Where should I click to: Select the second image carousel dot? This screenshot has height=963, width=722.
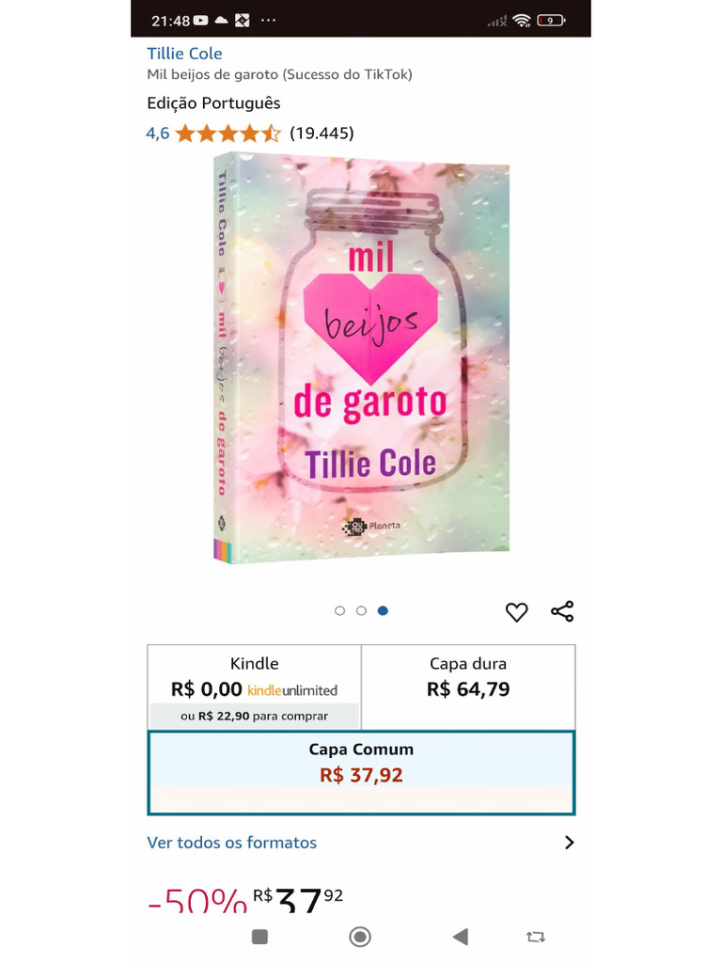361,610
